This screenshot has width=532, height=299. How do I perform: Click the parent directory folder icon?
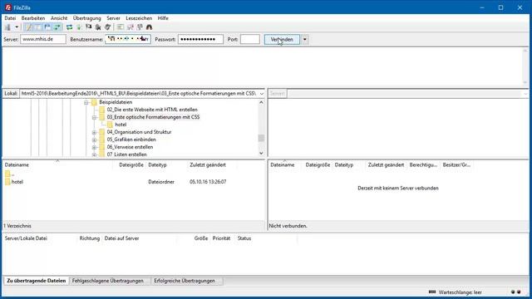coord(7,174)
